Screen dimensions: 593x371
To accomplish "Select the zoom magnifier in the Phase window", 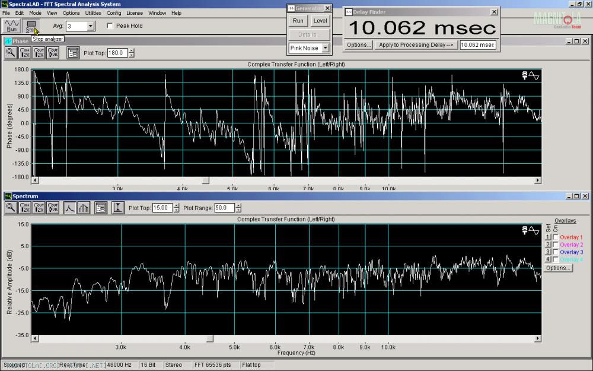I will (11, 53).
